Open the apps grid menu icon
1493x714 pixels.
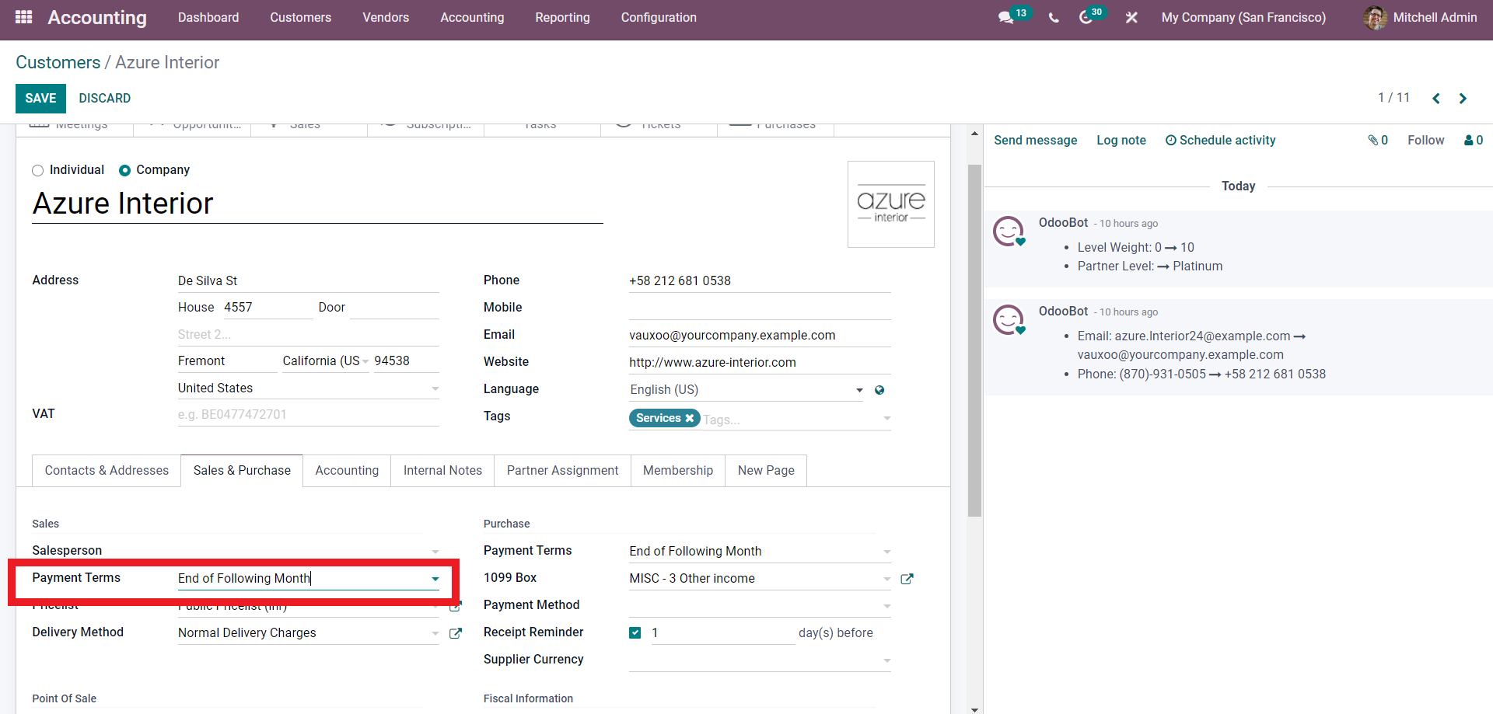[x=23, y=17]
